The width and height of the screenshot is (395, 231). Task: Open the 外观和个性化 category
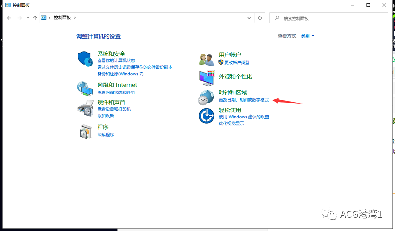235,76
